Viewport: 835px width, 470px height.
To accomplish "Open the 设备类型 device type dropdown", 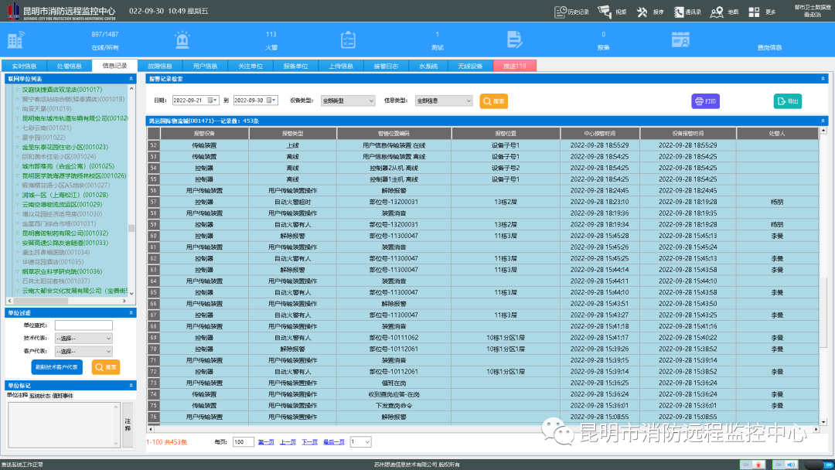I will pos(348,100).
